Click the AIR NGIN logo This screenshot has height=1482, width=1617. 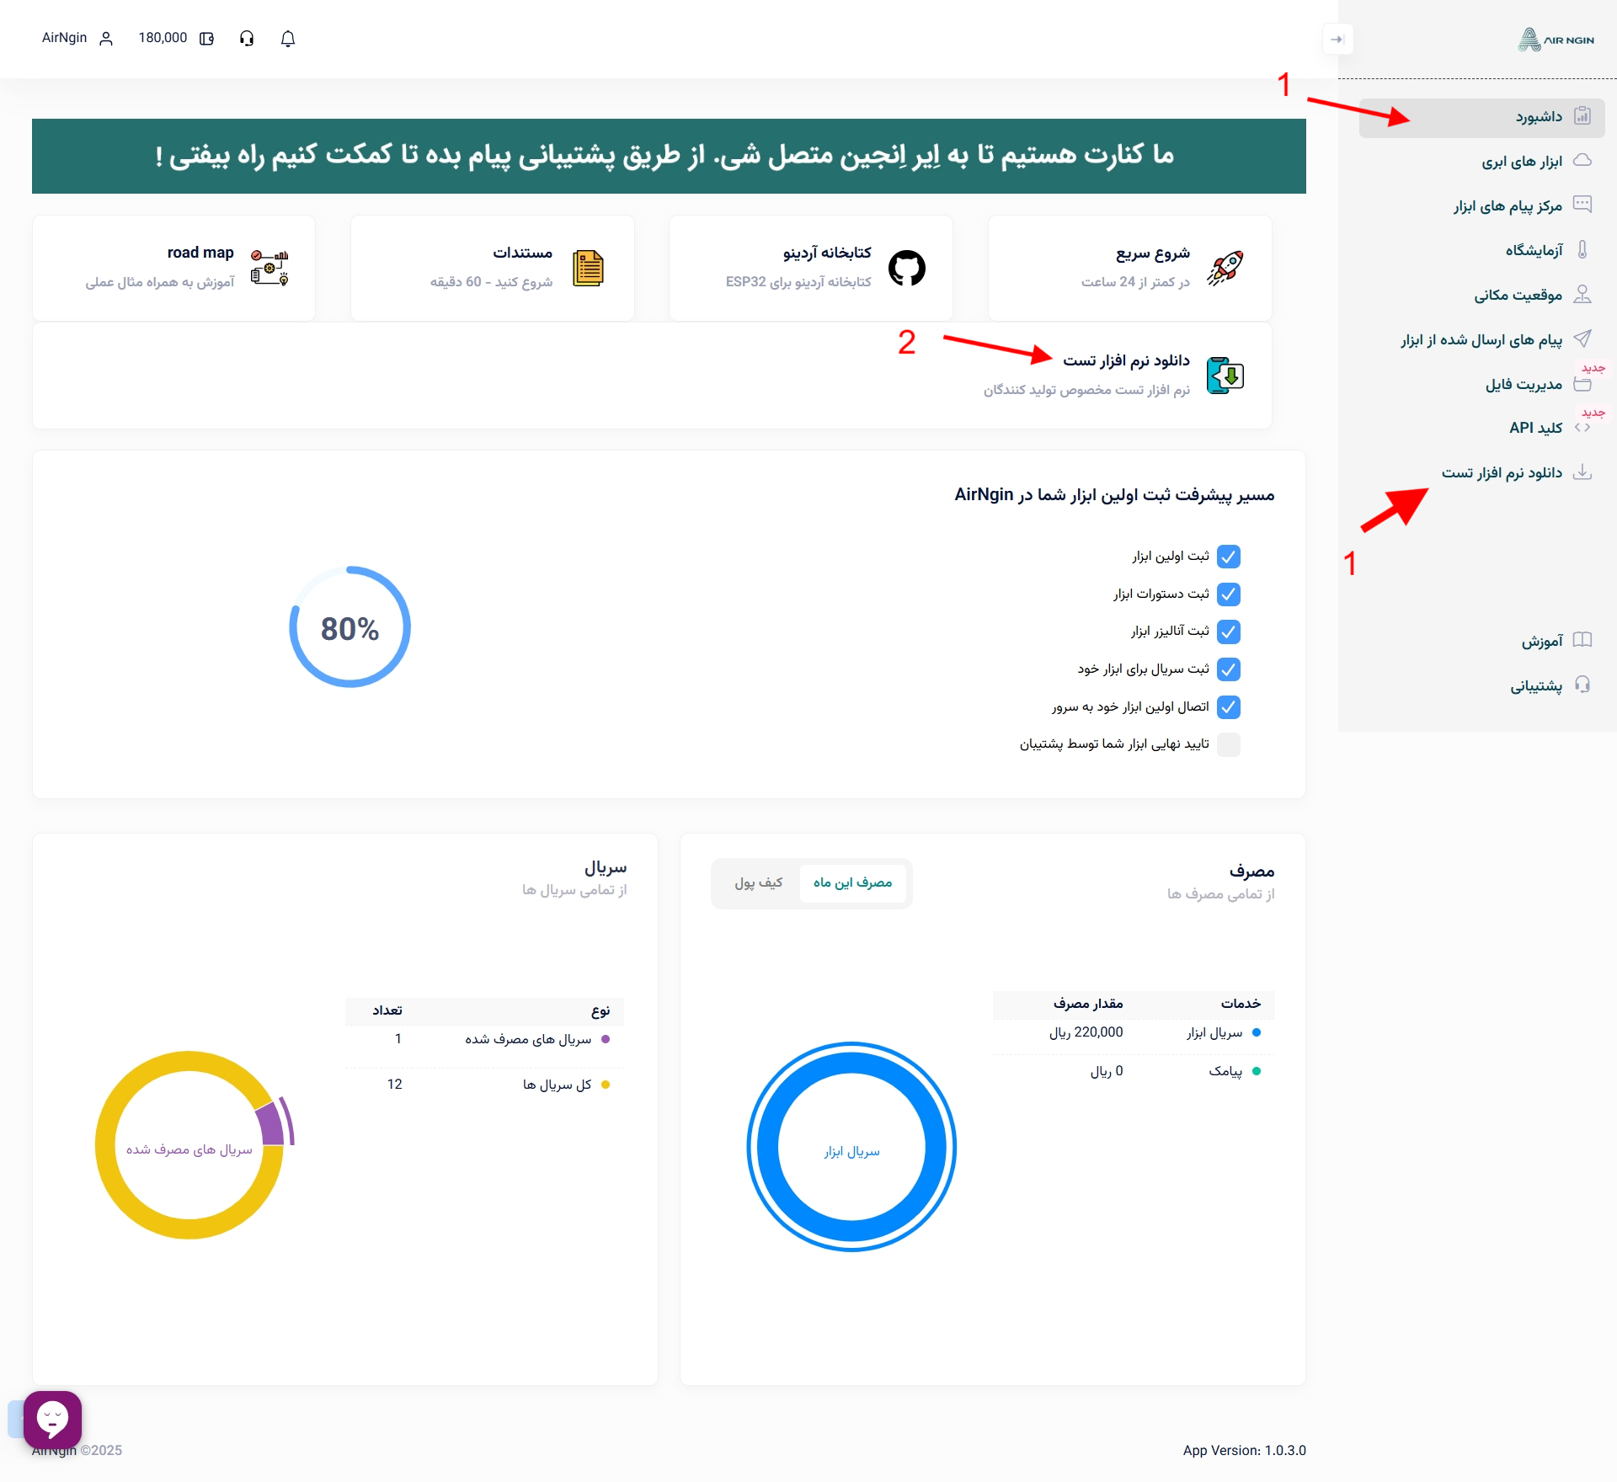coord(1556,40)
